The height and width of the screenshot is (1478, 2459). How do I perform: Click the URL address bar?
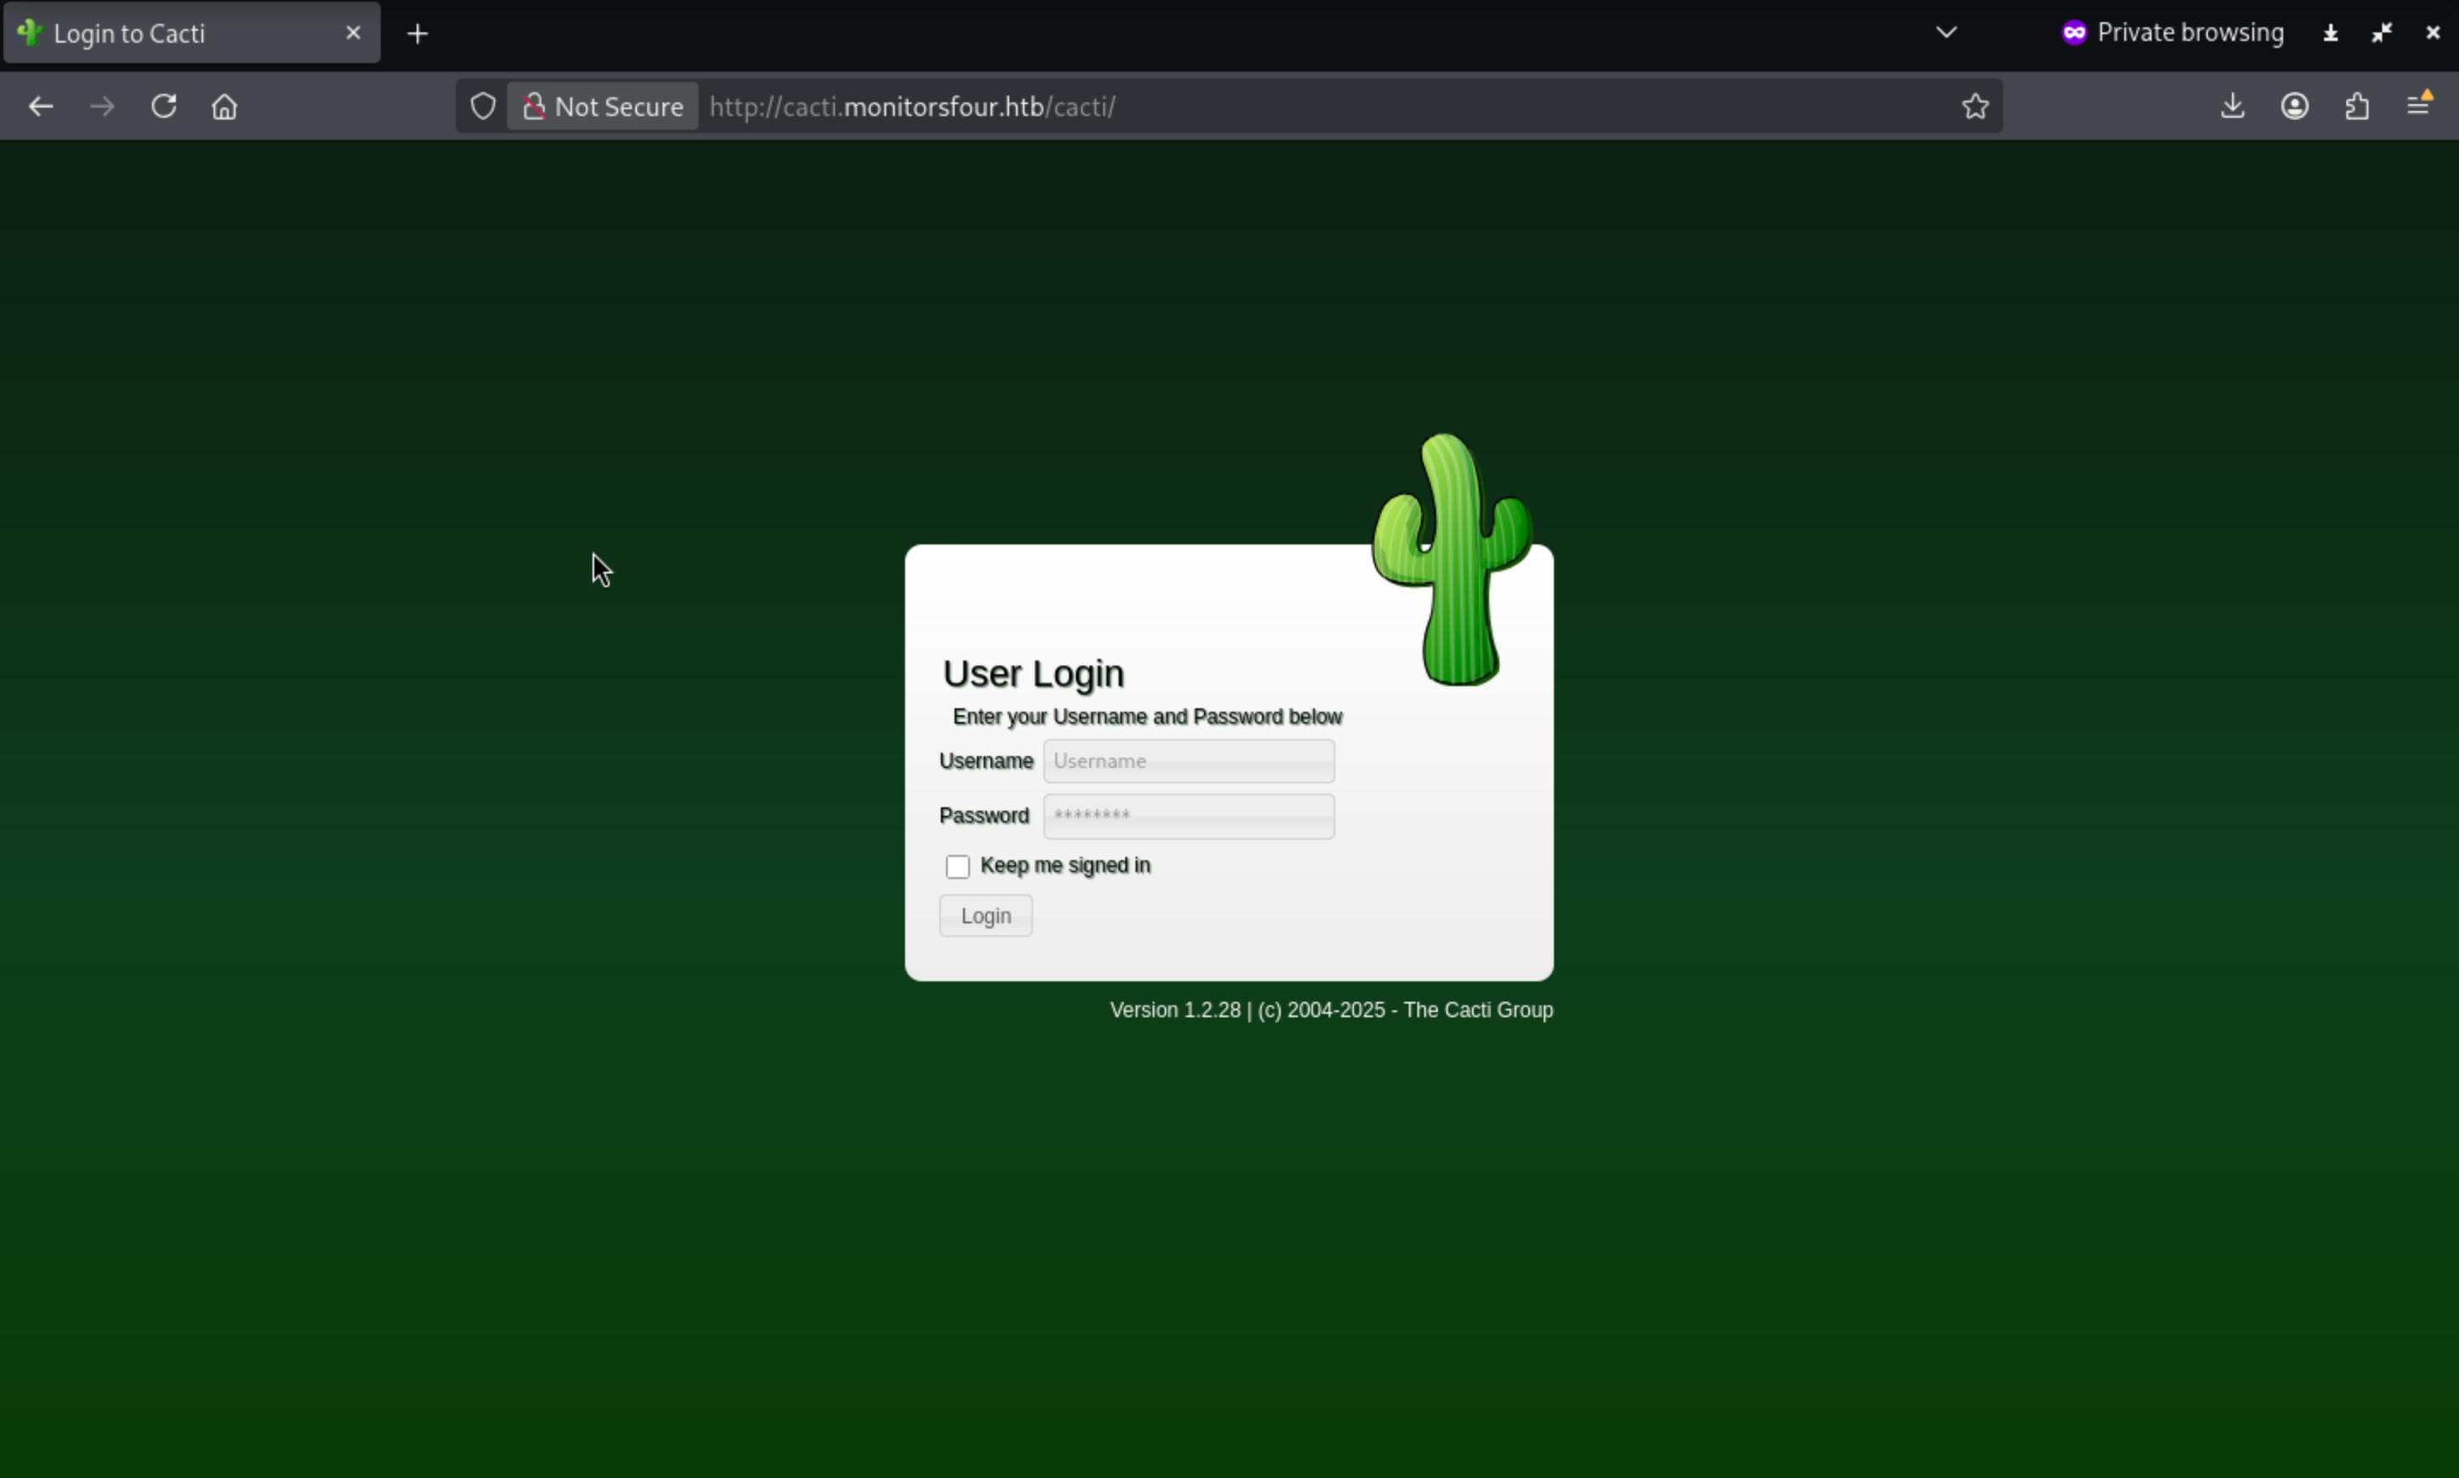(x=1295, y=107)
